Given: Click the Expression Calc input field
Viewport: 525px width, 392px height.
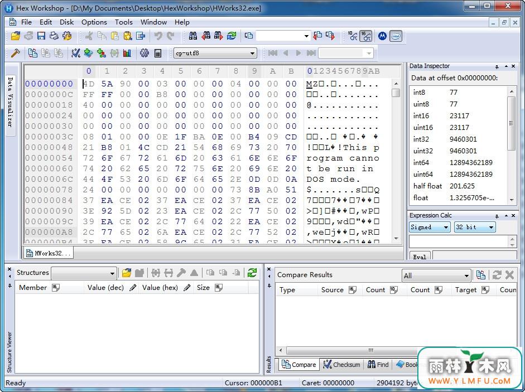Looking at the screenshot, I should tap(459, 241).
